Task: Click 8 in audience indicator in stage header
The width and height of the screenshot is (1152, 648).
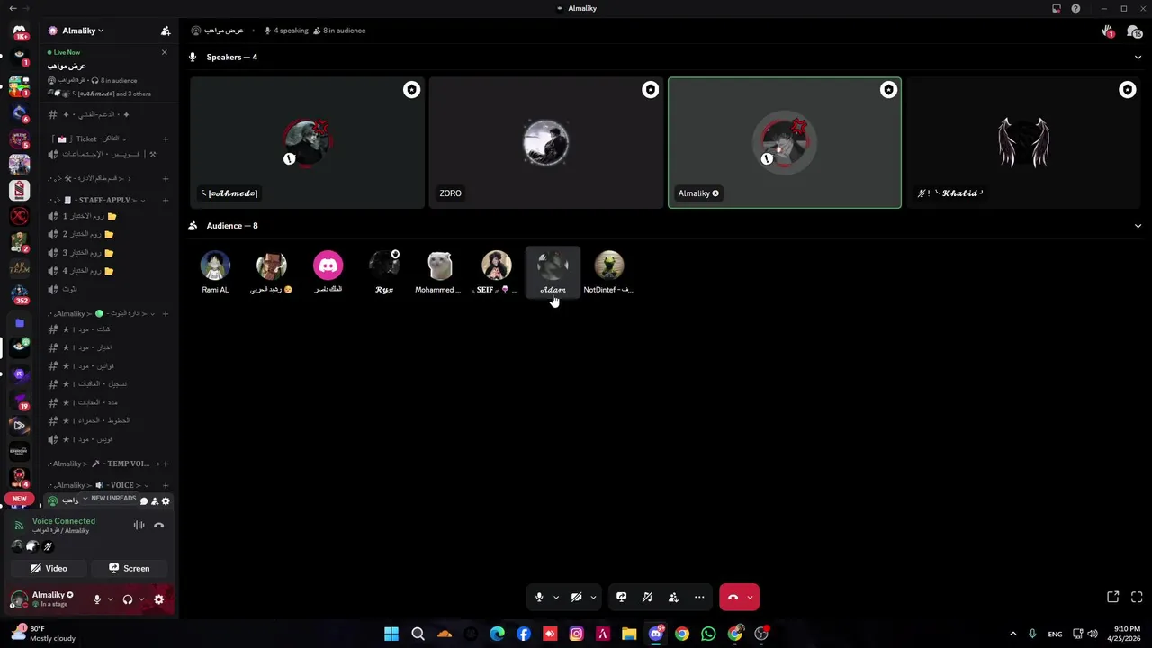Action: click(x=338, y=31)
